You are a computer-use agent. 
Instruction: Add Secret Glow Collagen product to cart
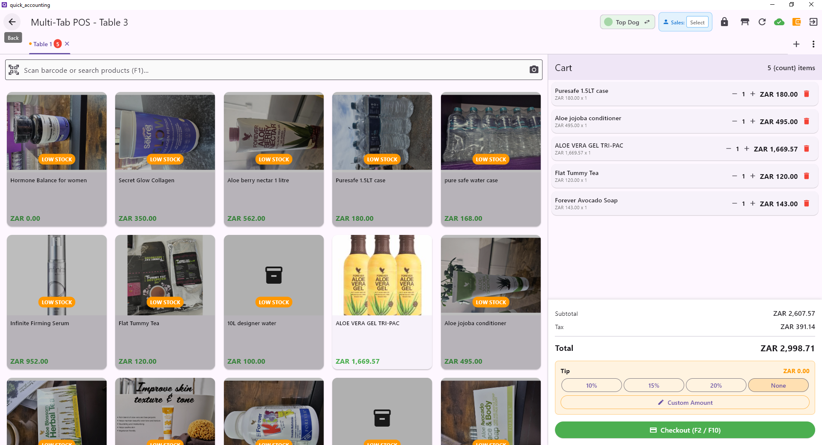click(x=165, y=159)
